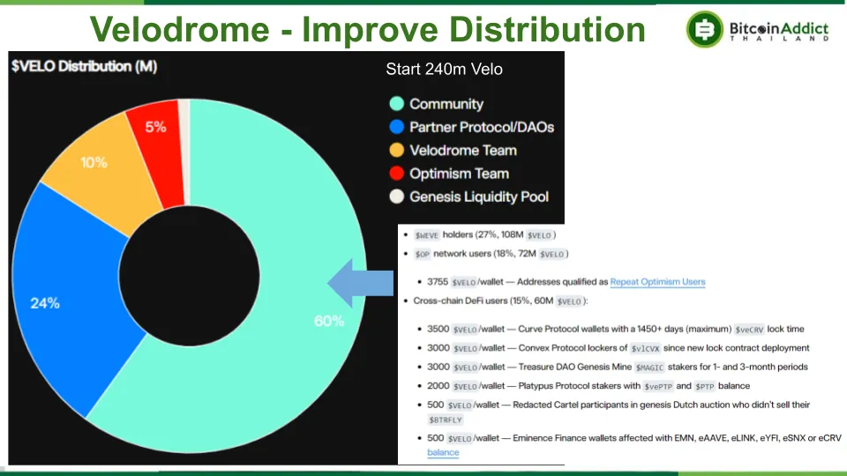Click 'Cross-chain DeFi users (15%, 60M' text

[x=483, y=301]
